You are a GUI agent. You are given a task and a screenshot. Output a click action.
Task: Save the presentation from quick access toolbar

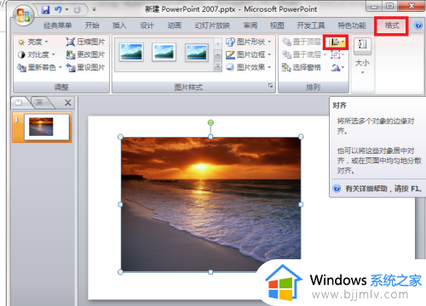pyautogui.click(x=45, y=10)
